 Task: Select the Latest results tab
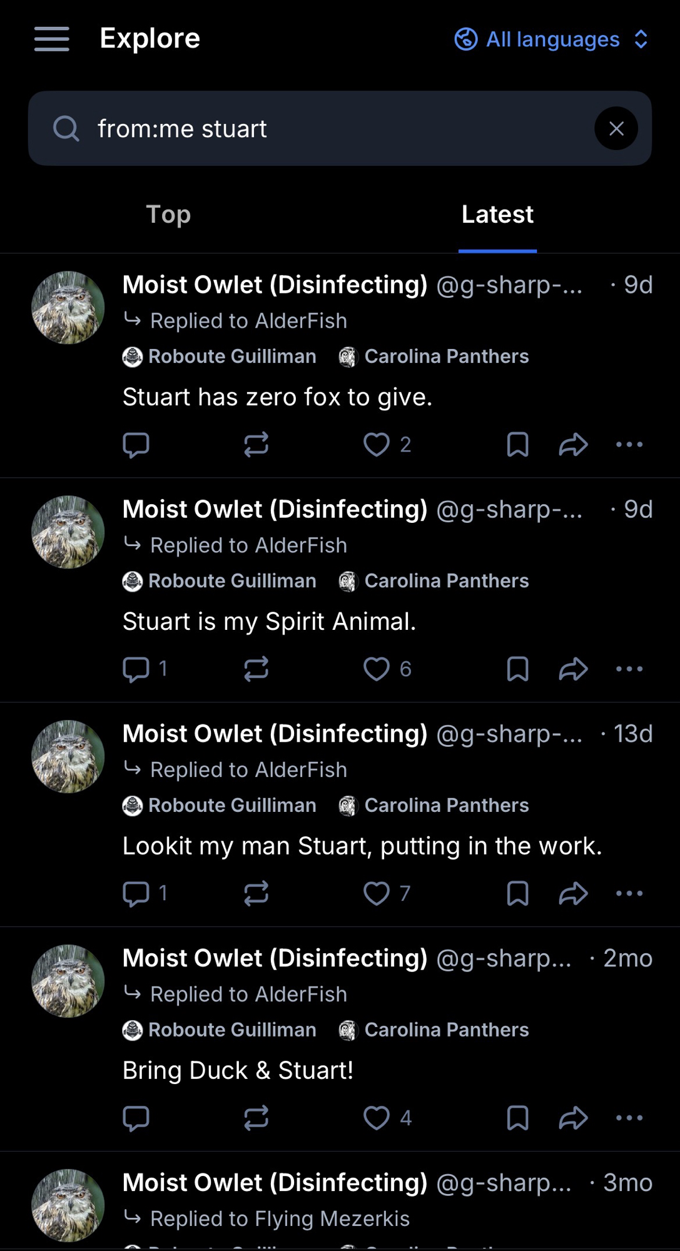click(497, 215)
